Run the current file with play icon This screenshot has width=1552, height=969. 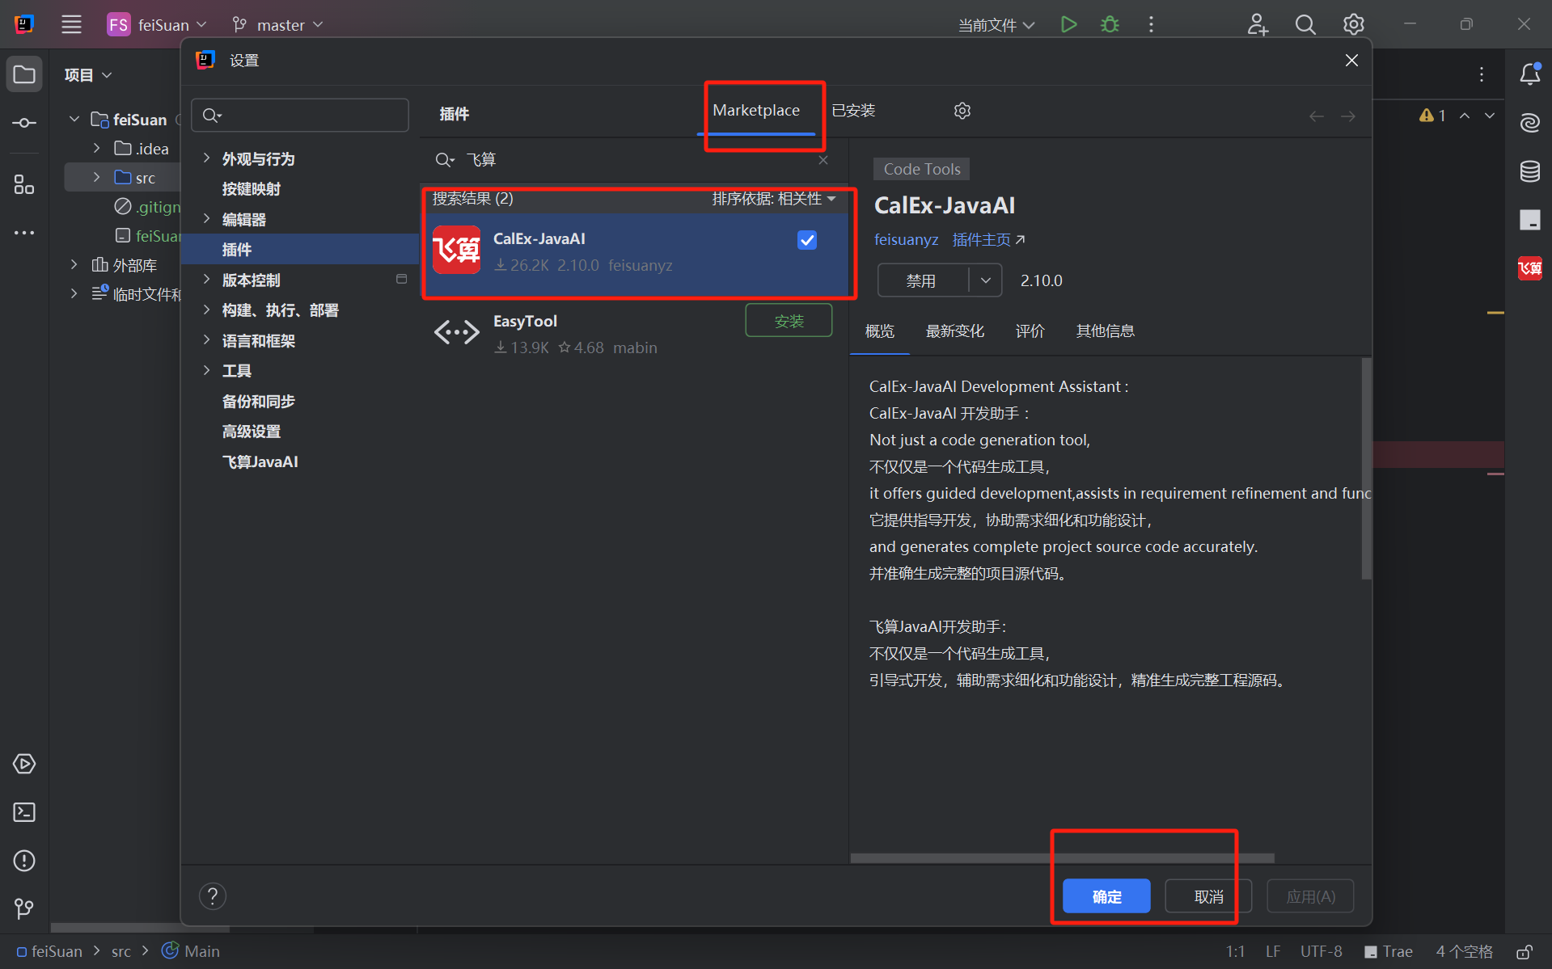(1068, 24)
